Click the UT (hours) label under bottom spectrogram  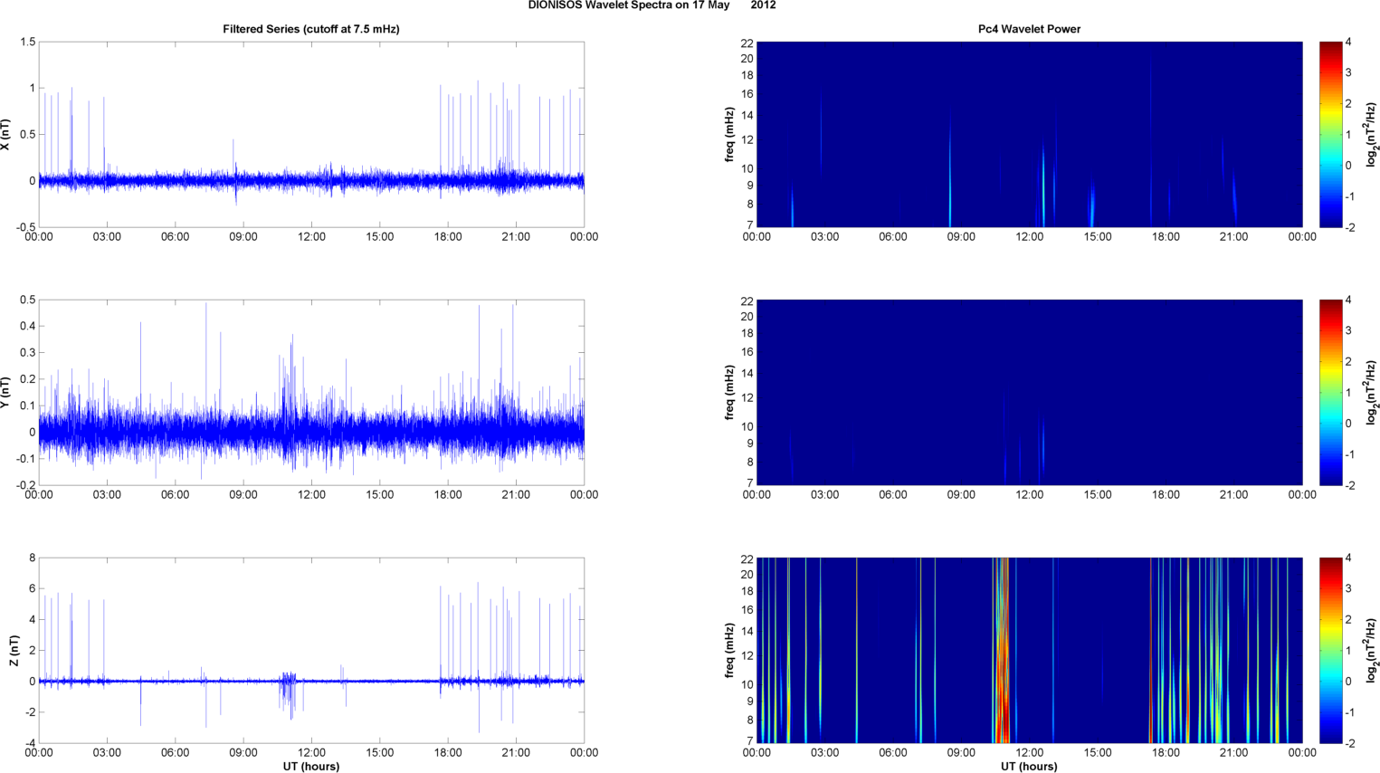[1029, 766]
